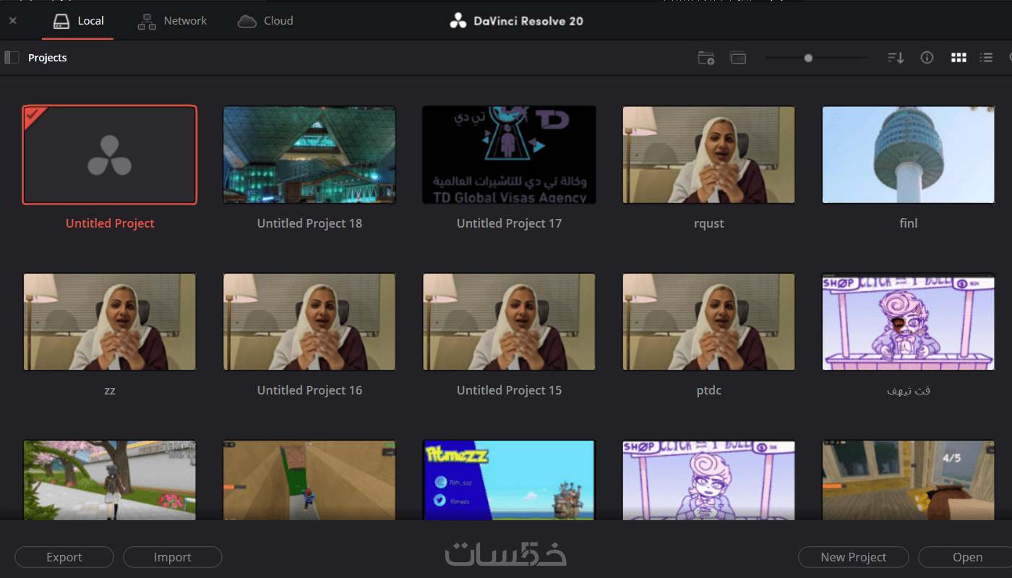Image resolution: width=1012 pixels, height=578 pixels.
Task: Adjust the thumbnail size slider
Action: (808, 58)
